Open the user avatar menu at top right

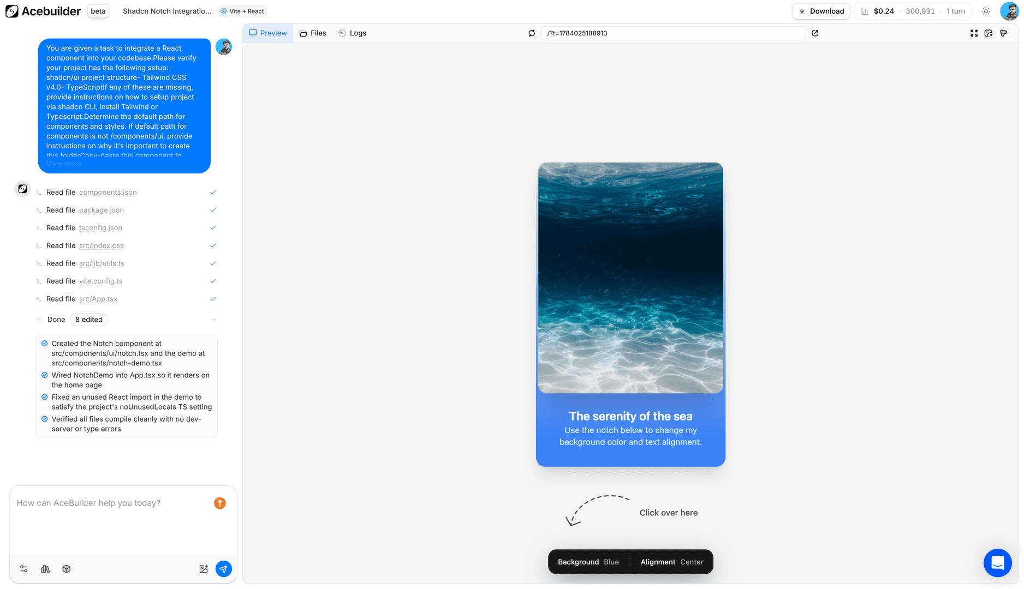(x=1009, y=11)
